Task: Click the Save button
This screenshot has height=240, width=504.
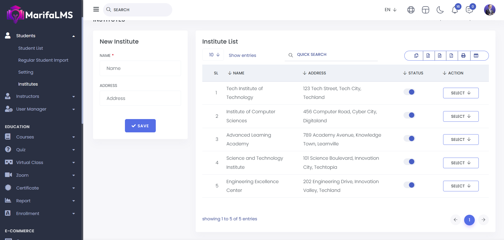Action: pos(140,126)
